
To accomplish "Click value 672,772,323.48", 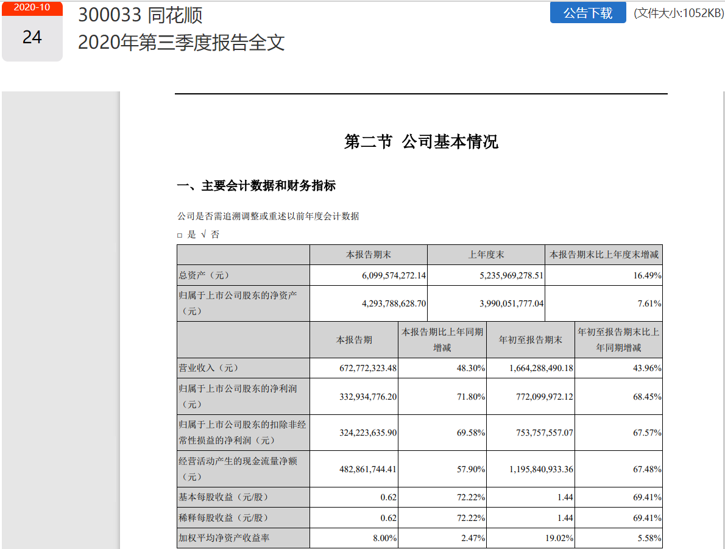I will pyautogui.click(x=368, y=368).
